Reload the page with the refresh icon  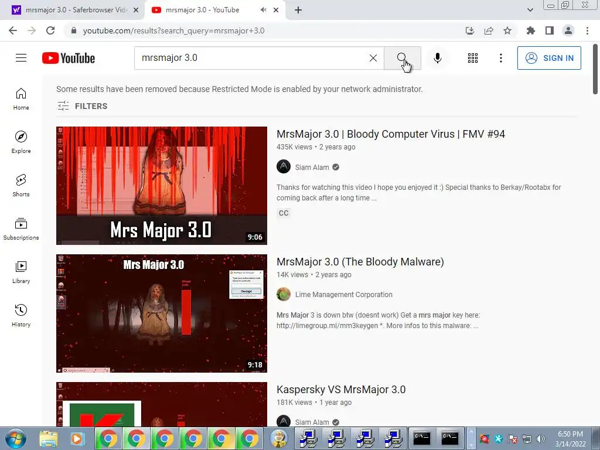coord(50,30)
